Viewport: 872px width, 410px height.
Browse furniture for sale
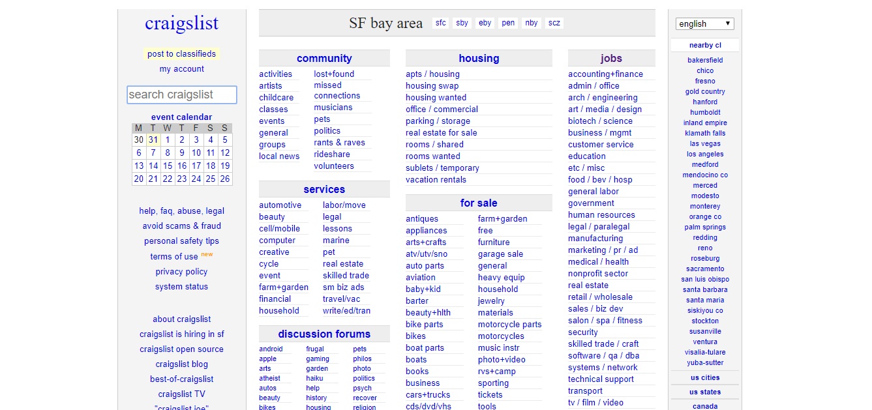point(494,242)
